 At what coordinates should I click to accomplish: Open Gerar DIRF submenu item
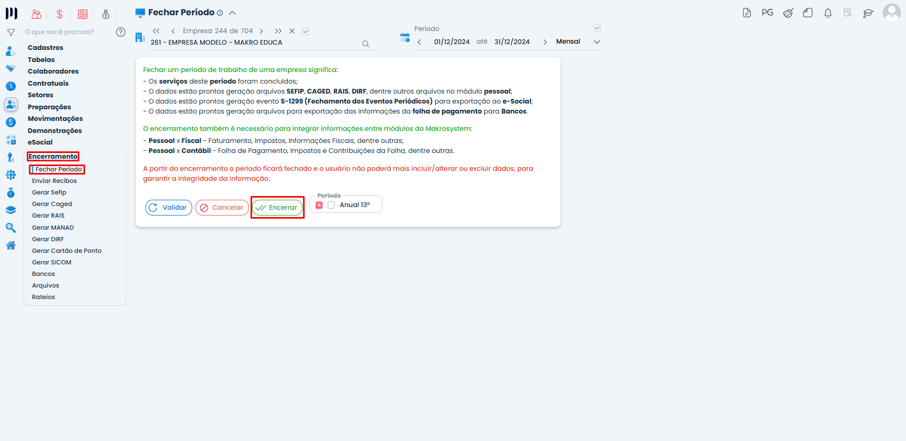(x=48, y=239)
